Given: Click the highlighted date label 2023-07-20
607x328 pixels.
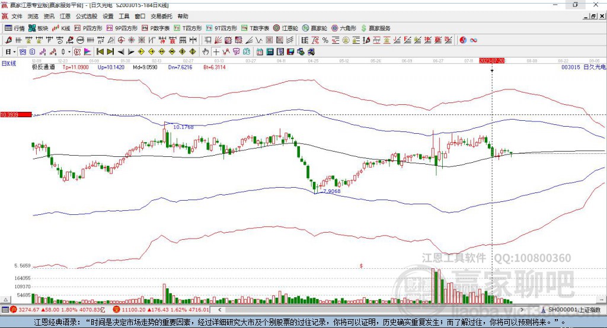Looking at the screenshot, I should coord(491,61).
